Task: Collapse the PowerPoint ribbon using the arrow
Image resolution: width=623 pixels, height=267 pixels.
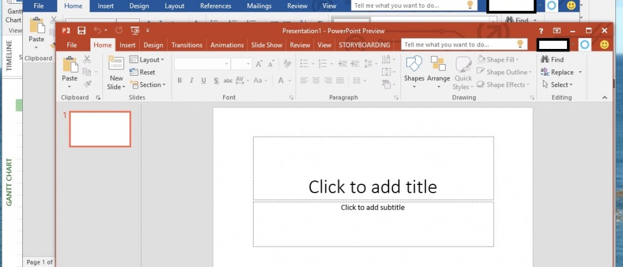Action: (605, 97)
